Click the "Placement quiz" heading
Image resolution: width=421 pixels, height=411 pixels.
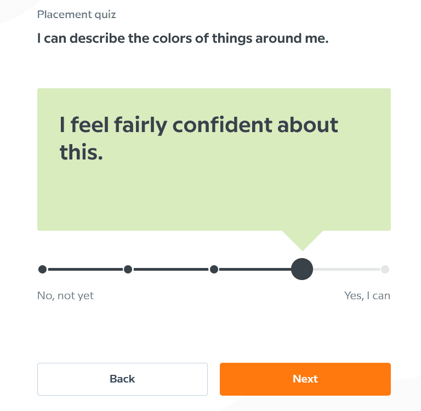pos(77,15)
